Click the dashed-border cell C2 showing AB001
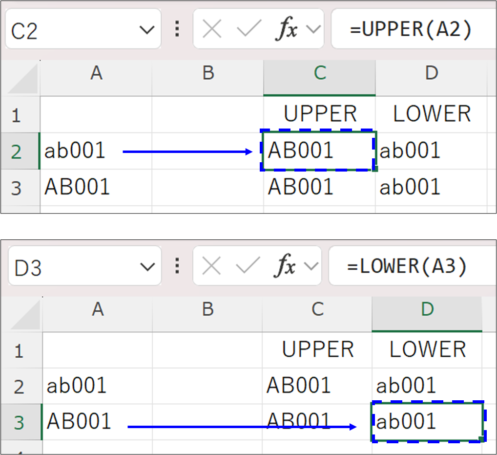This screenshot has height=455, width=497. click(318, 151)
